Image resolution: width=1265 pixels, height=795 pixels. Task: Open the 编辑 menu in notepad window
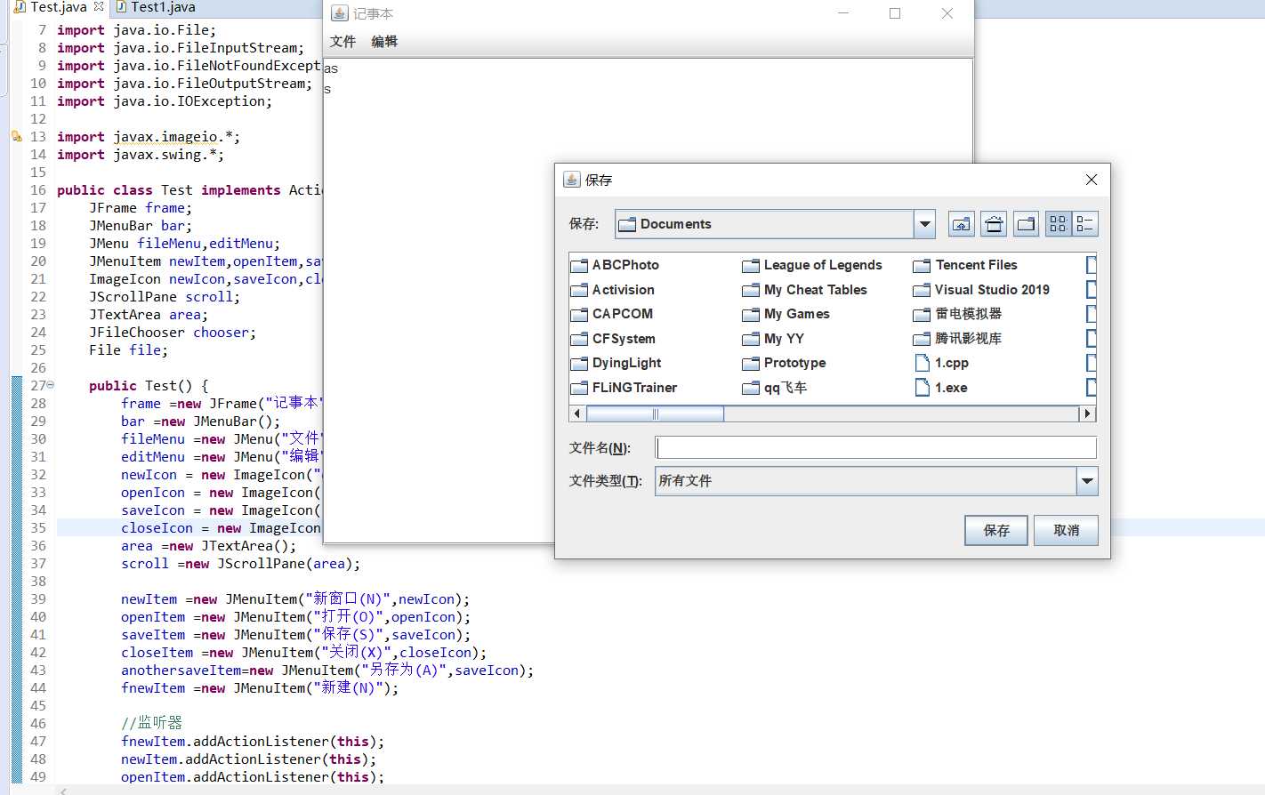coord(384,42)
